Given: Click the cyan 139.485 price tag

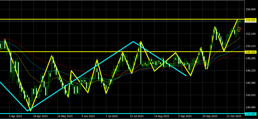Looking at the screenshot, I should click(250, 114).
